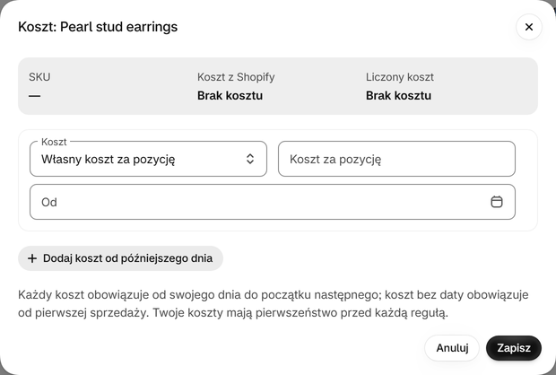556x375 pixels.
Task: Select the dash value under SKU
Action: point(34,96)
